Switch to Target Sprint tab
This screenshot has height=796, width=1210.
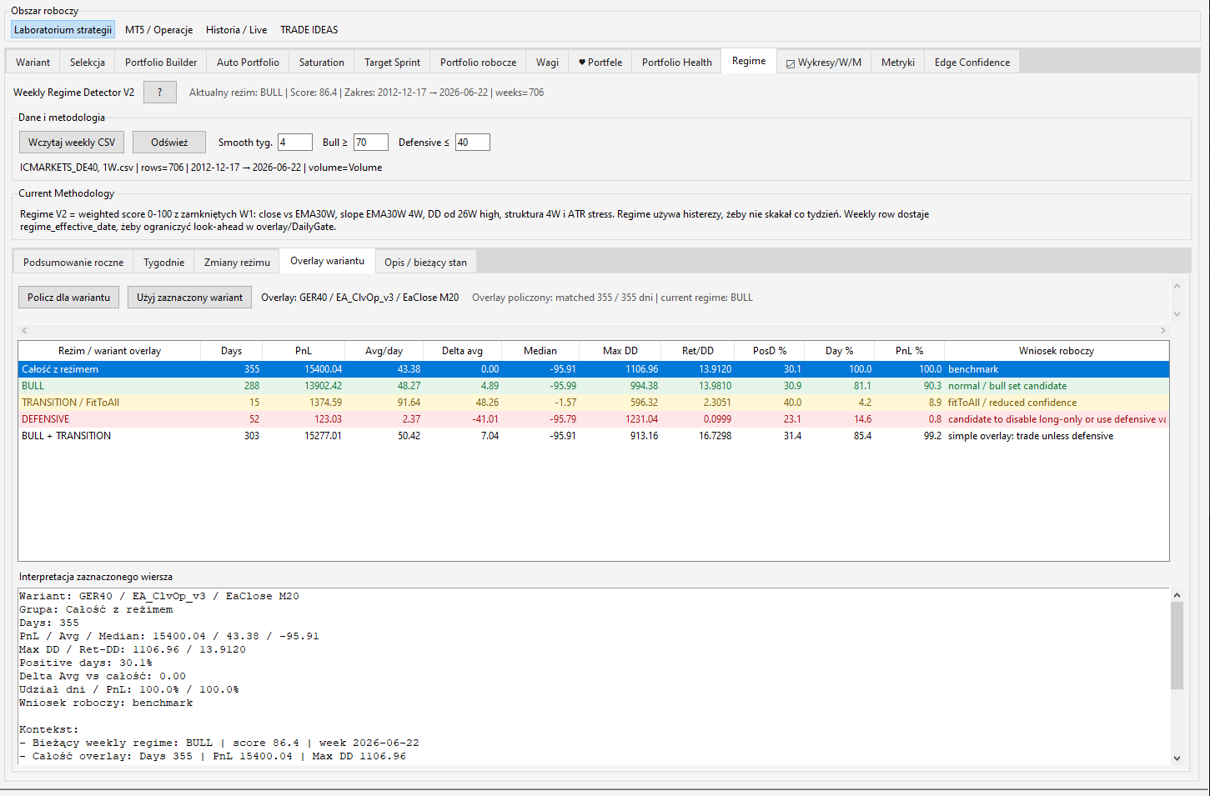click(392, 63)
